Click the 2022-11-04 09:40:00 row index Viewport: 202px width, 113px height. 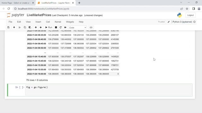tap(37, 39)
